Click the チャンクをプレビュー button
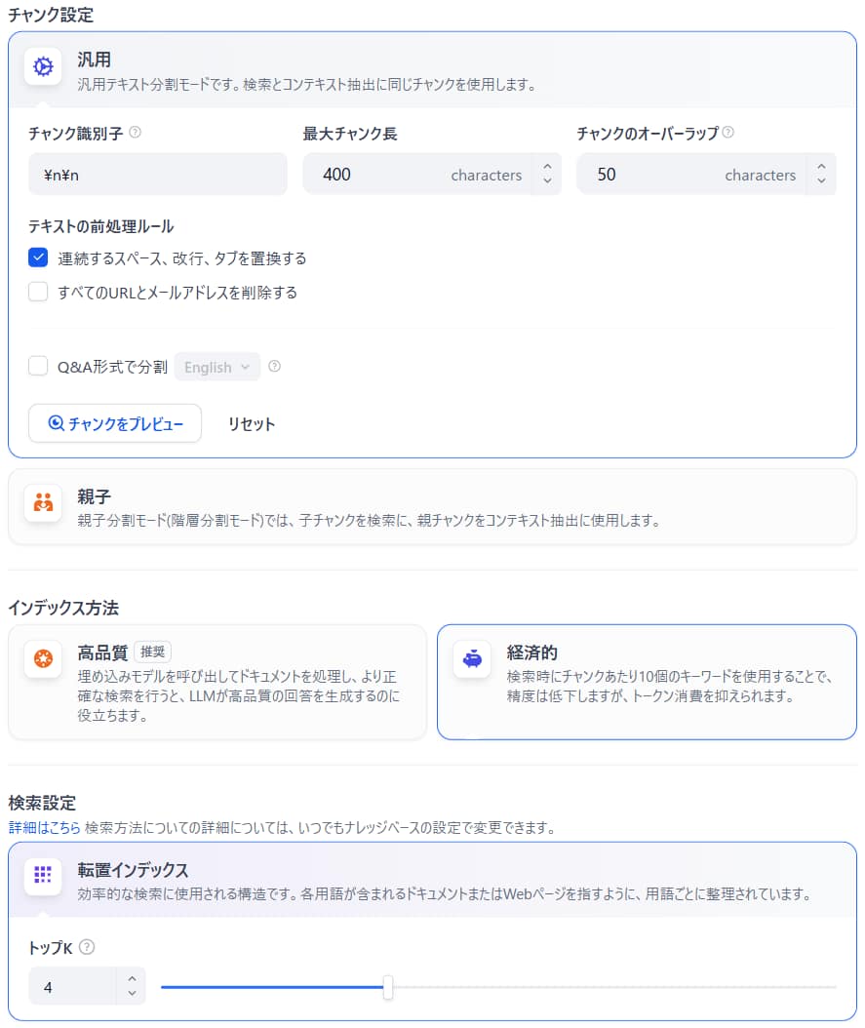 [x=115, y=423]
